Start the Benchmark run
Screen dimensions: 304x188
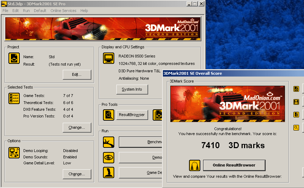pyautogui.click(x=140, y=142)
